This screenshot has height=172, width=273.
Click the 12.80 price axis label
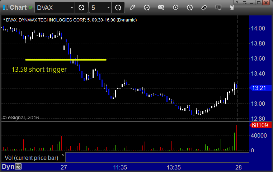pos(258,119)
